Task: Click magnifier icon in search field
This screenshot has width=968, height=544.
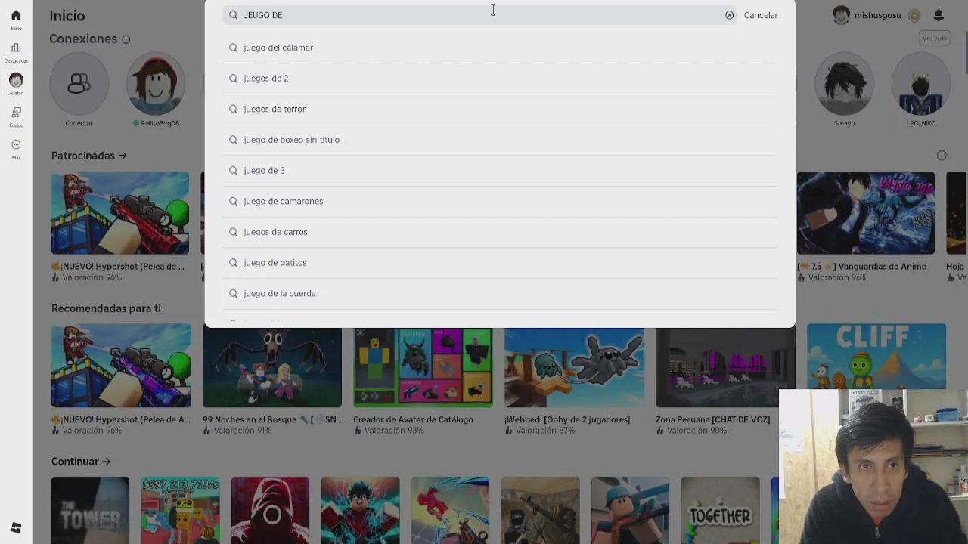Action: click(x=233, y=15)
